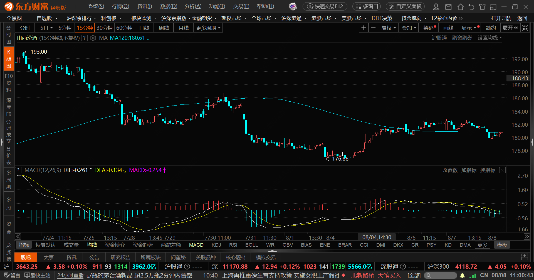Click the question mark beside 不复权
The width and height of the screenshot is (534, 280).
coord(85,38)
